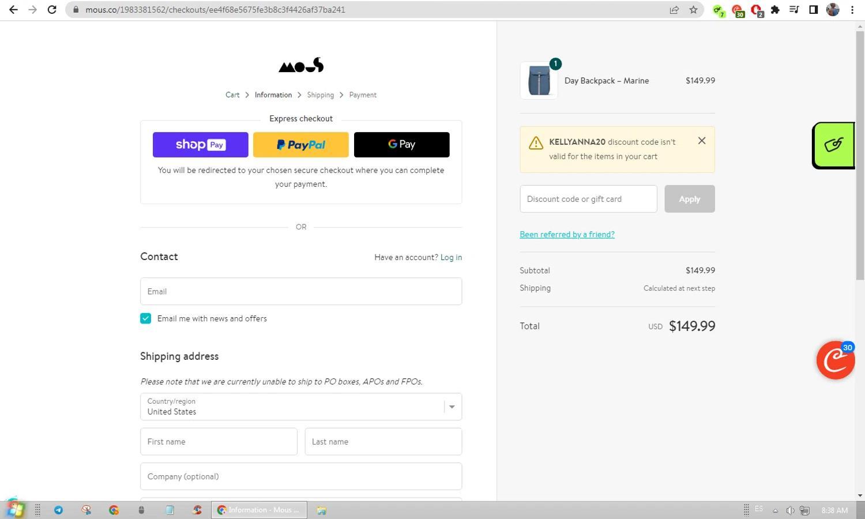Open the browser extensions puzzle piece menu
Viewport: 865px width, 519px height.
776,10
